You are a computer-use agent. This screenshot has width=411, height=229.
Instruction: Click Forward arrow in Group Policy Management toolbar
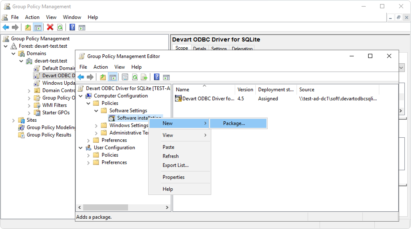(15, 27)
